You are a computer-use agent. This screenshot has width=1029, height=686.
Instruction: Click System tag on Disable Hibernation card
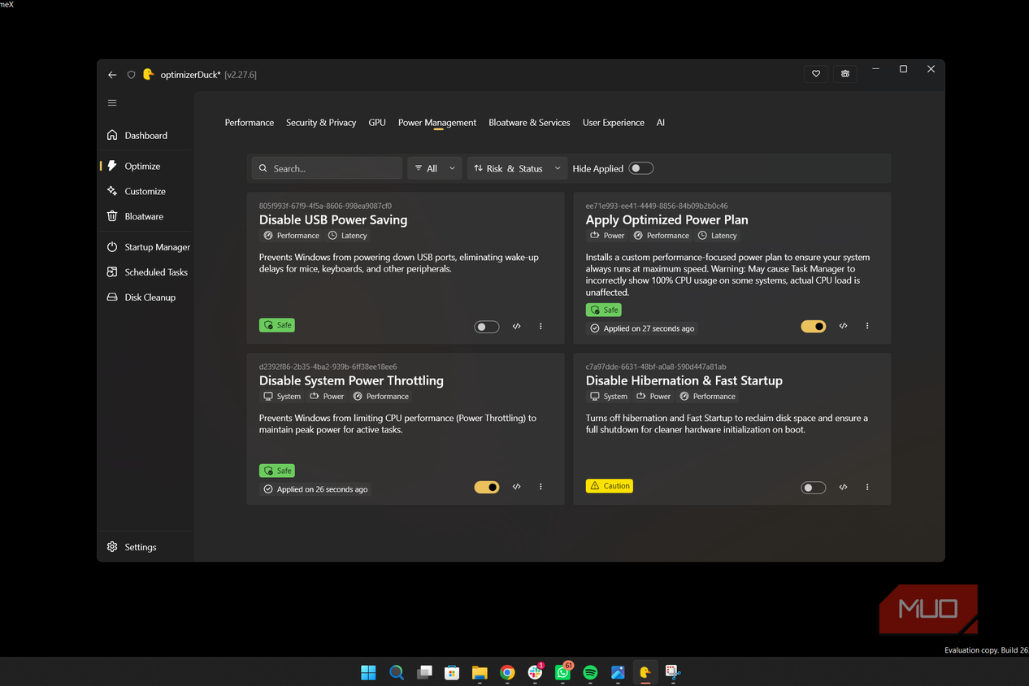[x=609, y=397]
